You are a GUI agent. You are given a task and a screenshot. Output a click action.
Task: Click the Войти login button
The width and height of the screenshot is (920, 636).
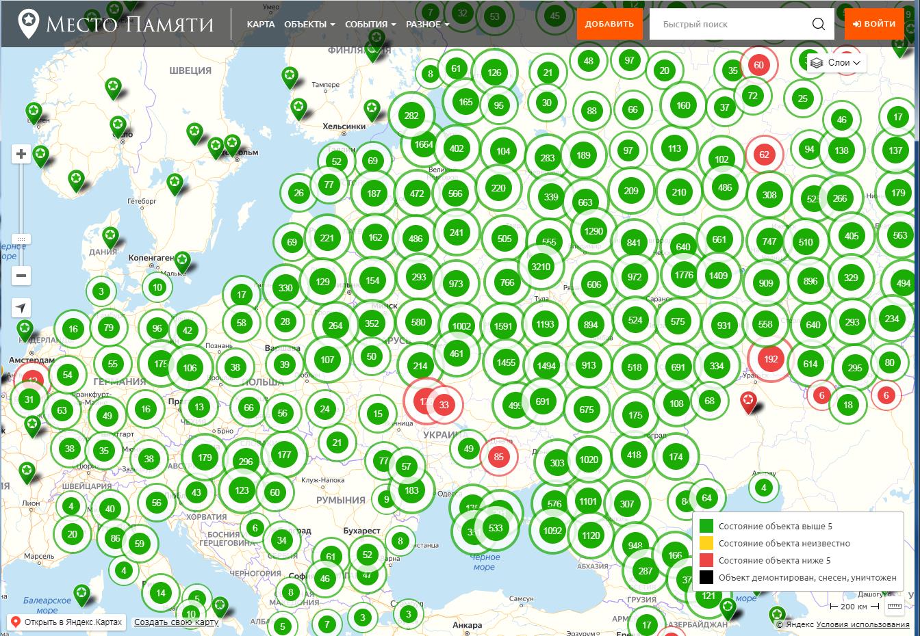click(874, 24)
